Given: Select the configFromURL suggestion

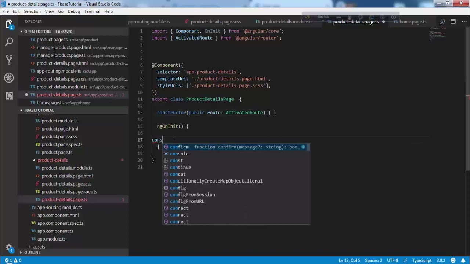Looking at the screenshot, I should (x=236, y=201).
